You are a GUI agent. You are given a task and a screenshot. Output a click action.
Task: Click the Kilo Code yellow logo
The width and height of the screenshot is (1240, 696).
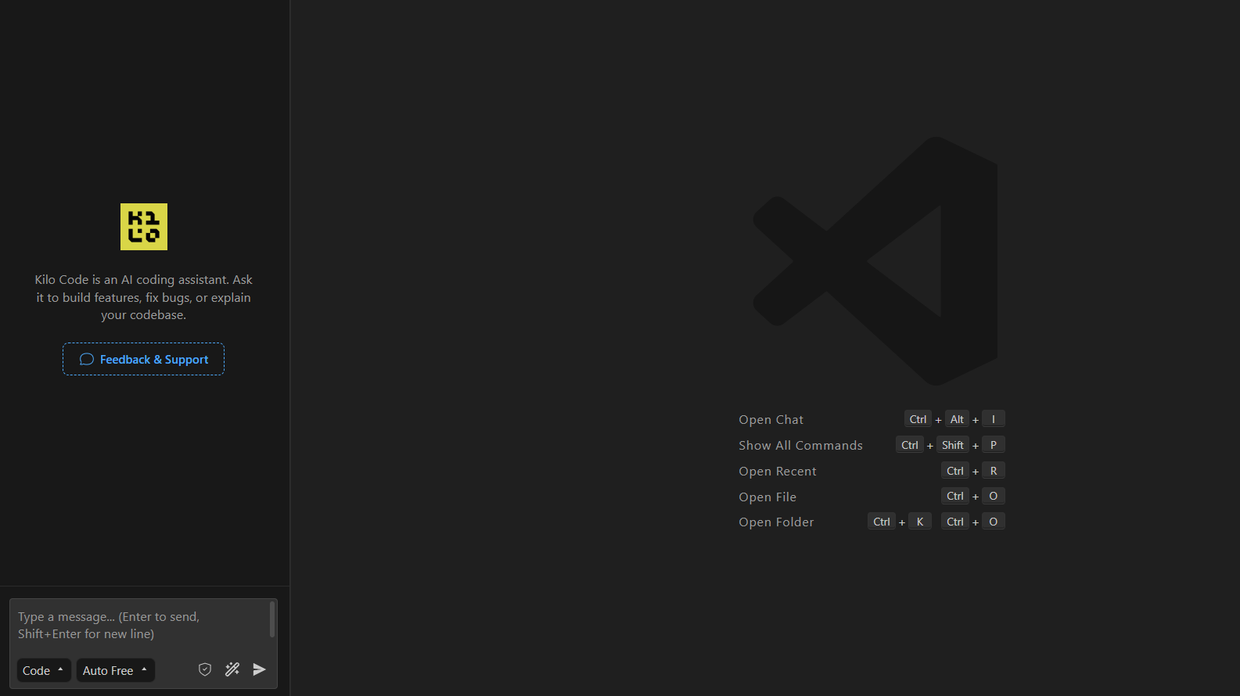point(144,227)
